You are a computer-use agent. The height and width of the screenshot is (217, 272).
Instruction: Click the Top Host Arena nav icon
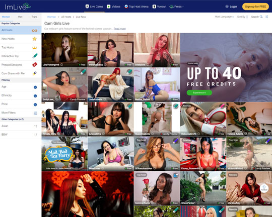click(x=126, y=7)
